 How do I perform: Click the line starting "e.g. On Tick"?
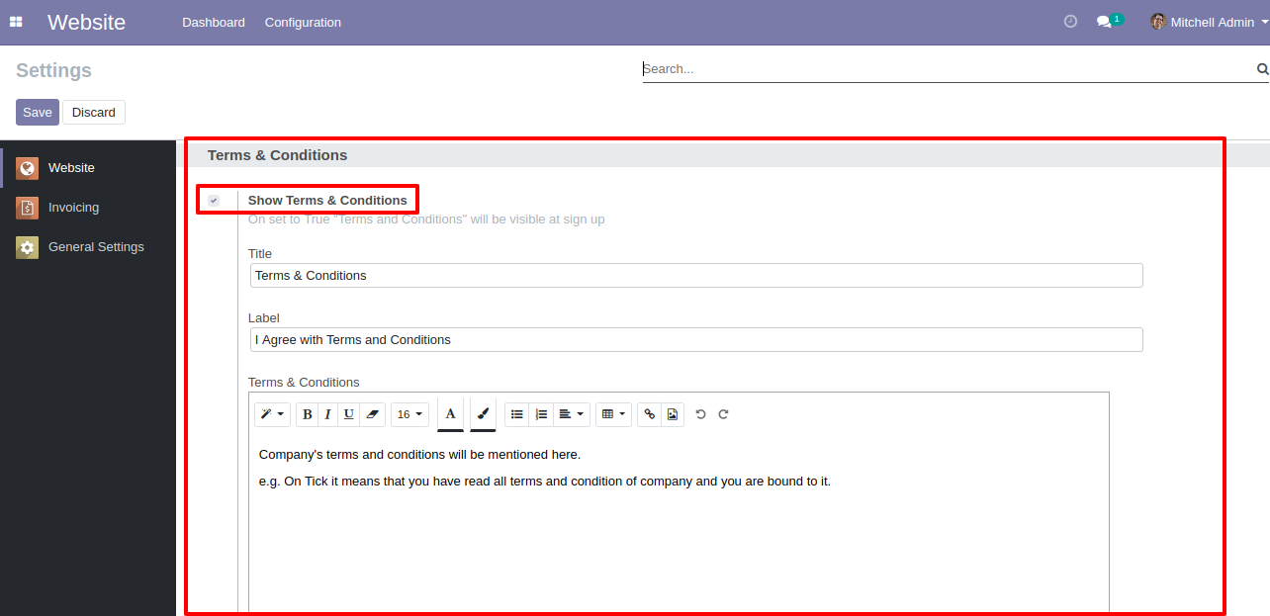[x=545, y=482]
